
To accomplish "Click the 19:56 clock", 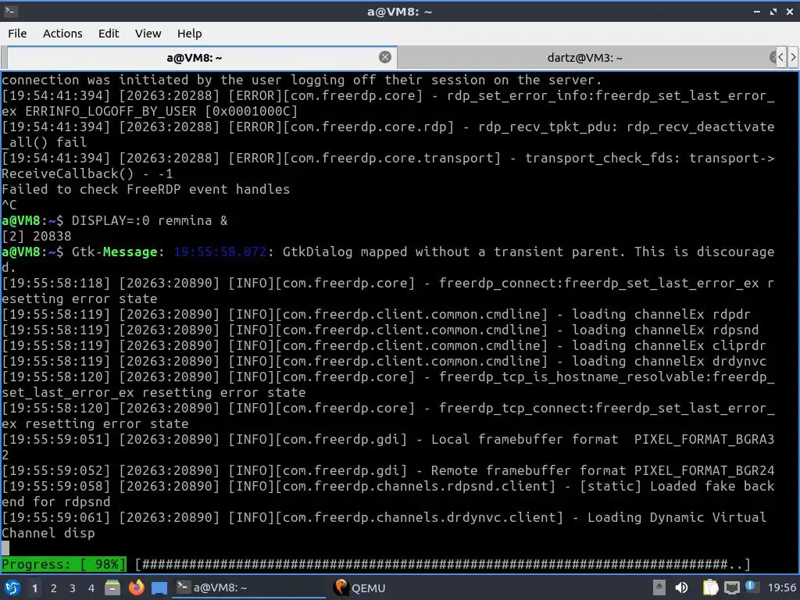I will click(781, 588).
